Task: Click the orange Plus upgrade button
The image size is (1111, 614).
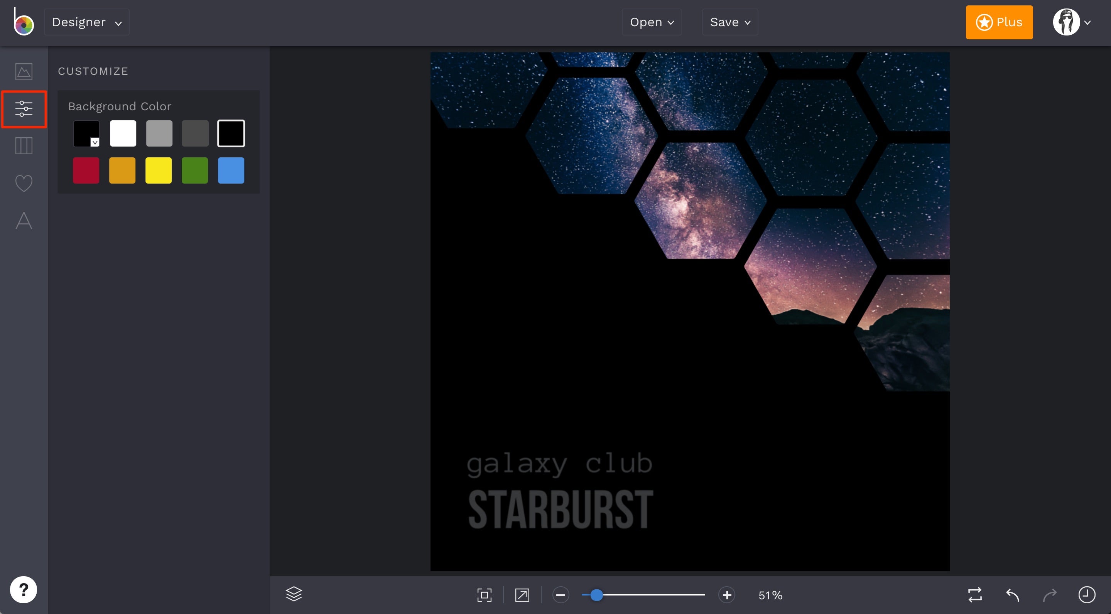Action: [x=999, y=22]
